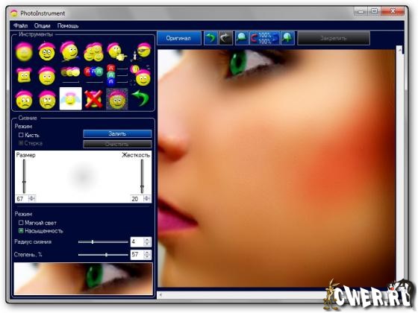Viewport: 418px width, 313px height.
Task: Uncheck the Насыщенность checkbox
Action: pos(21,231)
